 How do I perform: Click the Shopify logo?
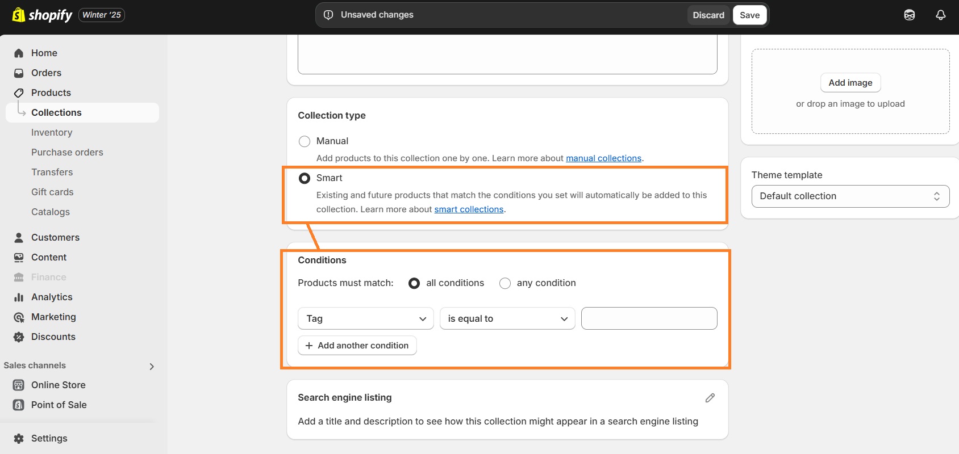[x=42, y=15]
